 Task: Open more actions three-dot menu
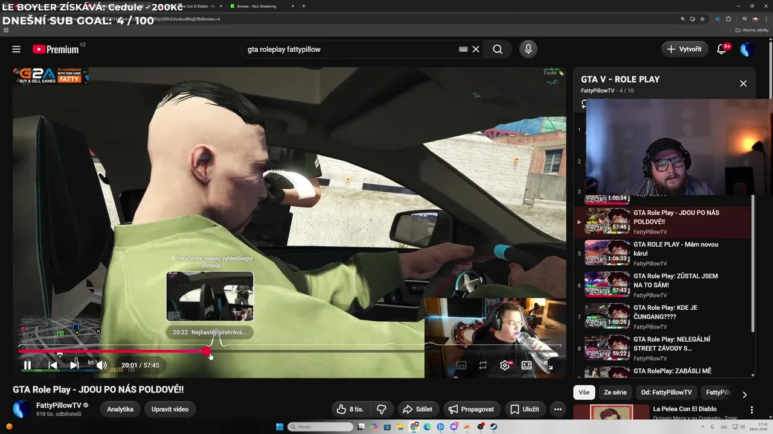tap(558, 409)
